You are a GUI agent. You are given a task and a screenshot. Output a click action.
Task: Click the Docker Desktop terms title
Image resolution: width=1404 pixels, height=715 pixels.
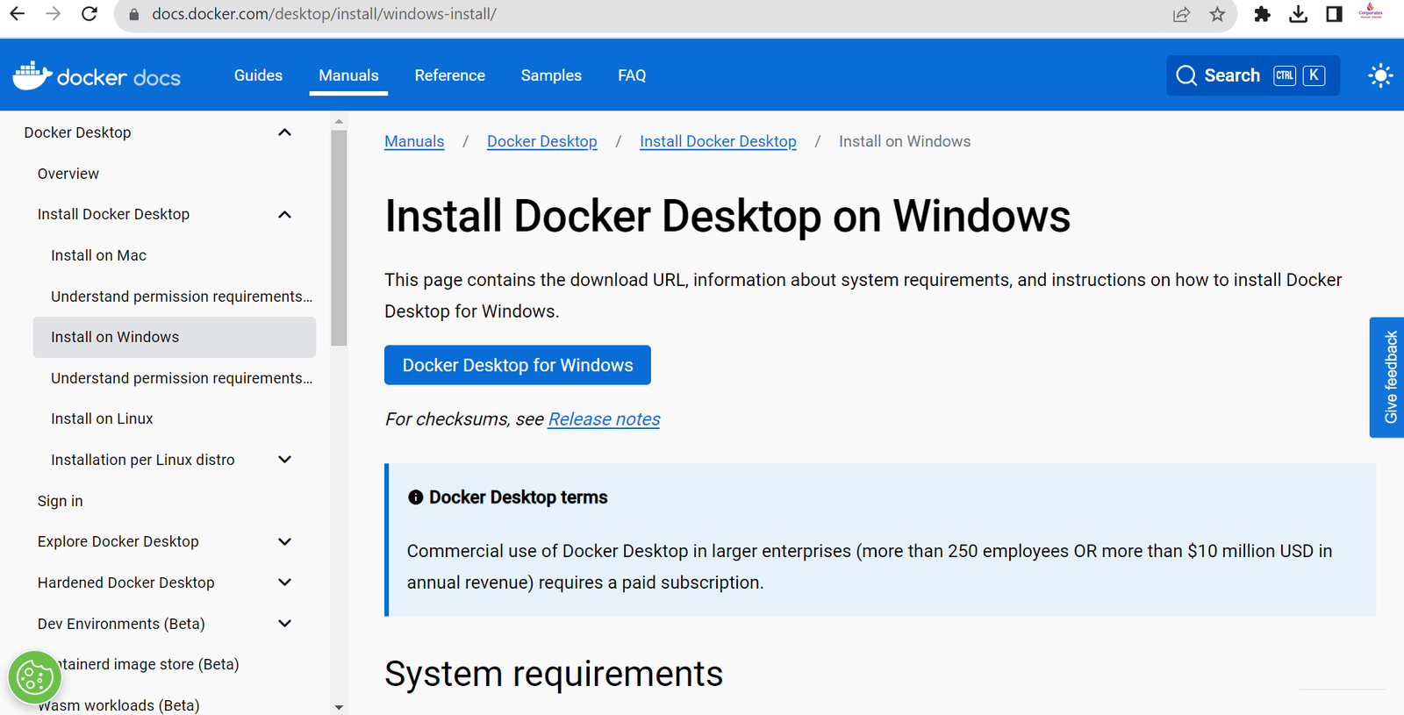tap(518, 497)
